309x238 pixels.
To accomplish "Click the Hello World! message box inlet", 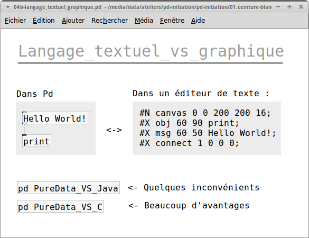I will click(24, 112).
